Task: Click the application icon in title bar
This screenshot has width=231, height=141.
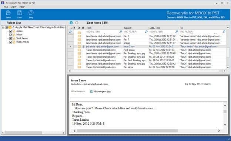Action: (3, 3)
